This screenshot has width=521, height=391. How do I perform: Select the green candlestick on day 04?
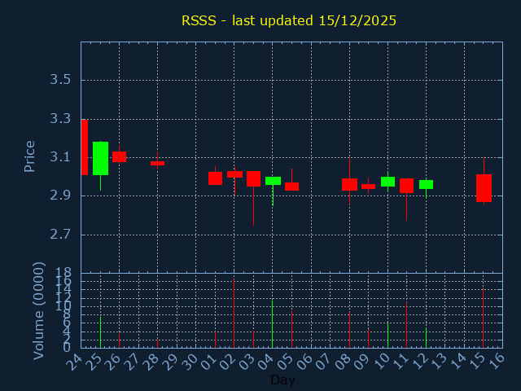point(273,181)
